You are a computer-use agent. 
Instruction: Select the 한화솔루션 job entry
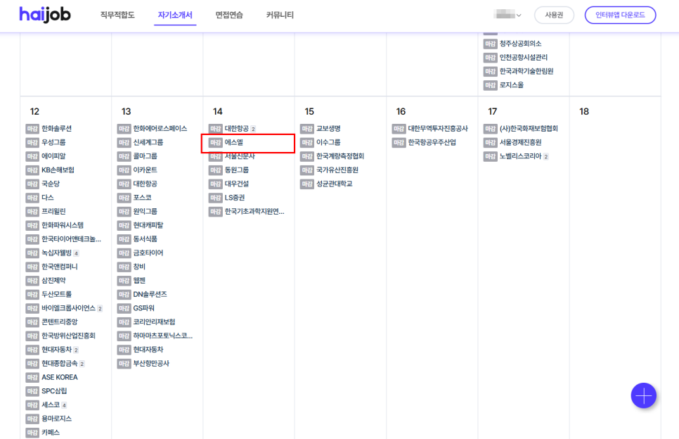click(x=56, y=129)
